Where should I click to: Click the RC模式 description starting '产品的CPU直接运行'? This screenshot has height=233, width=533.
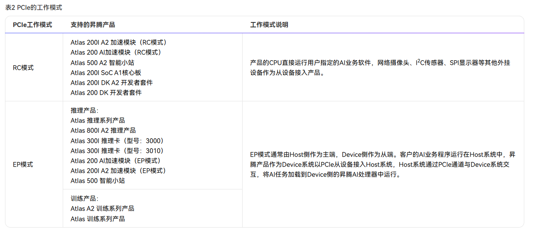[380, 68]
